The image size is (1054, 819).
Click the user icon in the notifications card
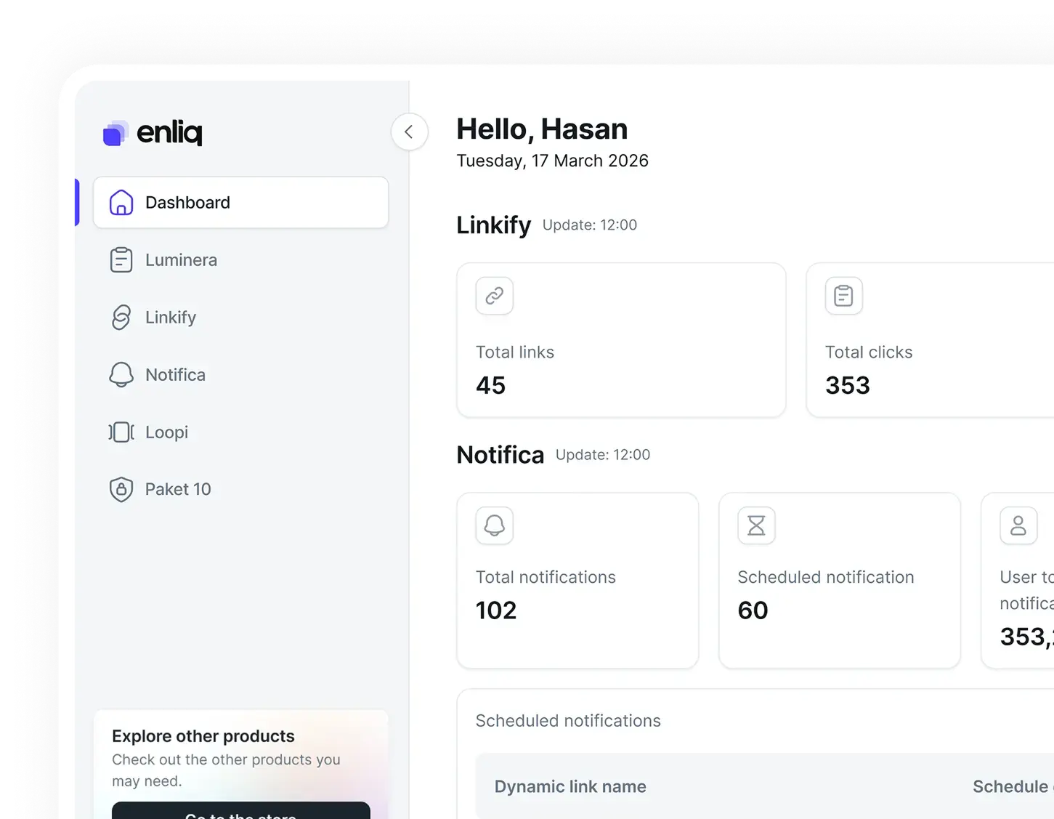tap(1018, 525)
